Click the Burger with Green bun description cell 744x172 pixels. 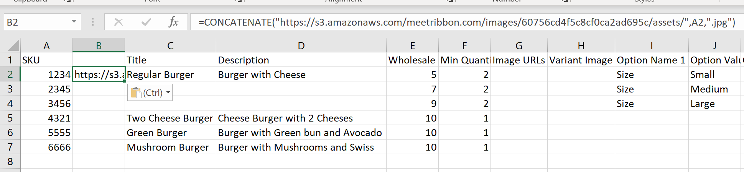click(x=301, y=133)
